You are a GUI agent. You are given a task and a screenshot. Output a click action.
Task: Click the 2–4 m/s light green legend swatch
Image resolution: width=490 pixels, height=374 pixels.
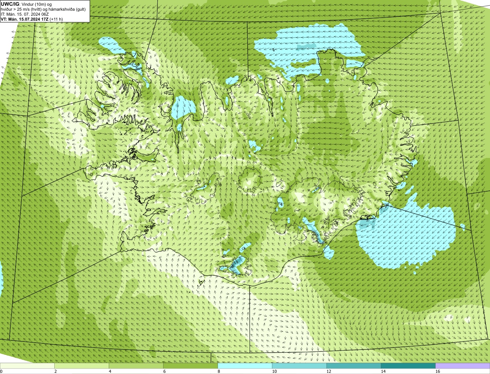(82, 366)
